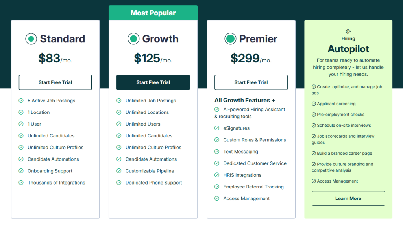Screen dimensions: 403x225
Task: Click the checkmark next to Unlimited Job Postings
Action: pyautogui.click(x=119, y=101)
